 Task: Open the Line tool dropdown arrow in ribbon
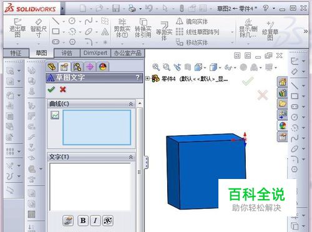coord(64,21)
